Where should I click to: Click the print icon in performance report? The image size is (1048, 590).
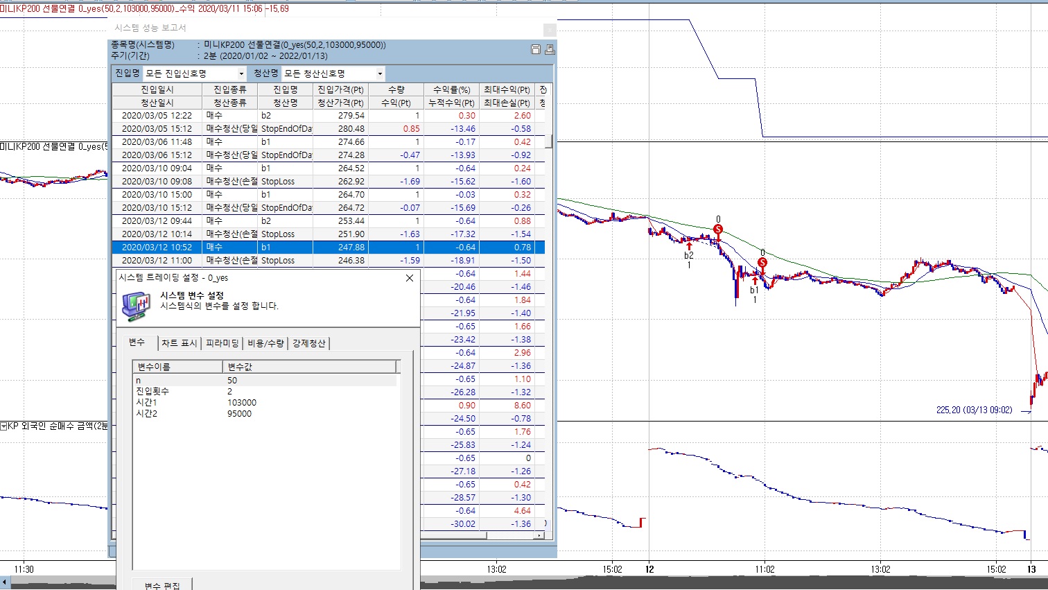click(549, 49)
